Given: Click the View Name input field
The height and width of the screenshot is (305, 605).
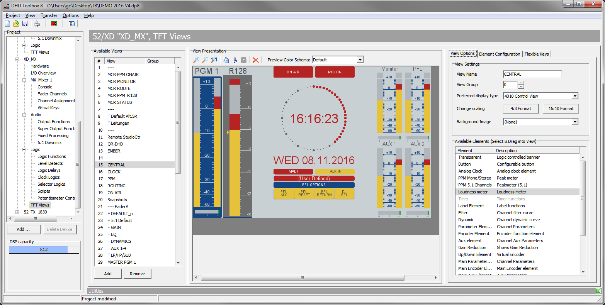Looking at the screenshot, I should 532,74.
